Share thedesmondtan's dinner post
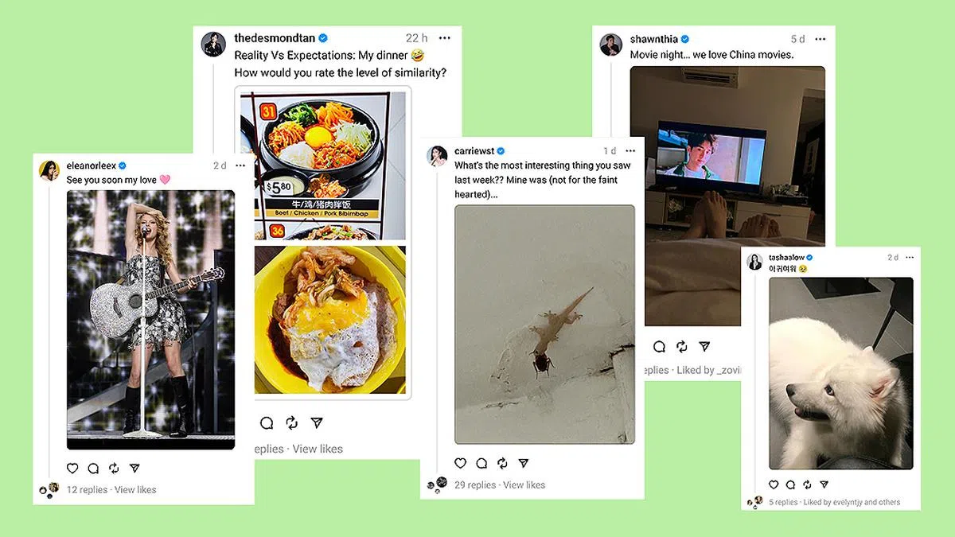This screenshot has width=955, height=537. click(317, 422)
